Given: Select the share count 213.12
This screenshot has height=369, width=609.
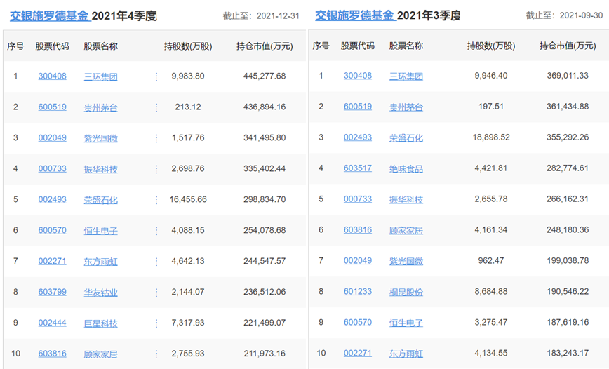Looking at the screenshot, I should click(188, 107).
